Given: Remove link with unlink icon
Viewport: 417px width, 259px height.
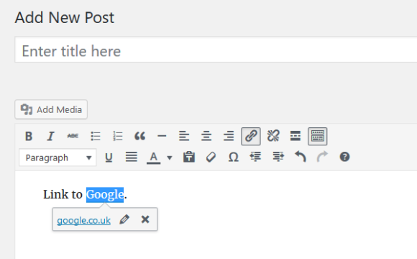Looking at the screenshot, I should coord(273,136).
